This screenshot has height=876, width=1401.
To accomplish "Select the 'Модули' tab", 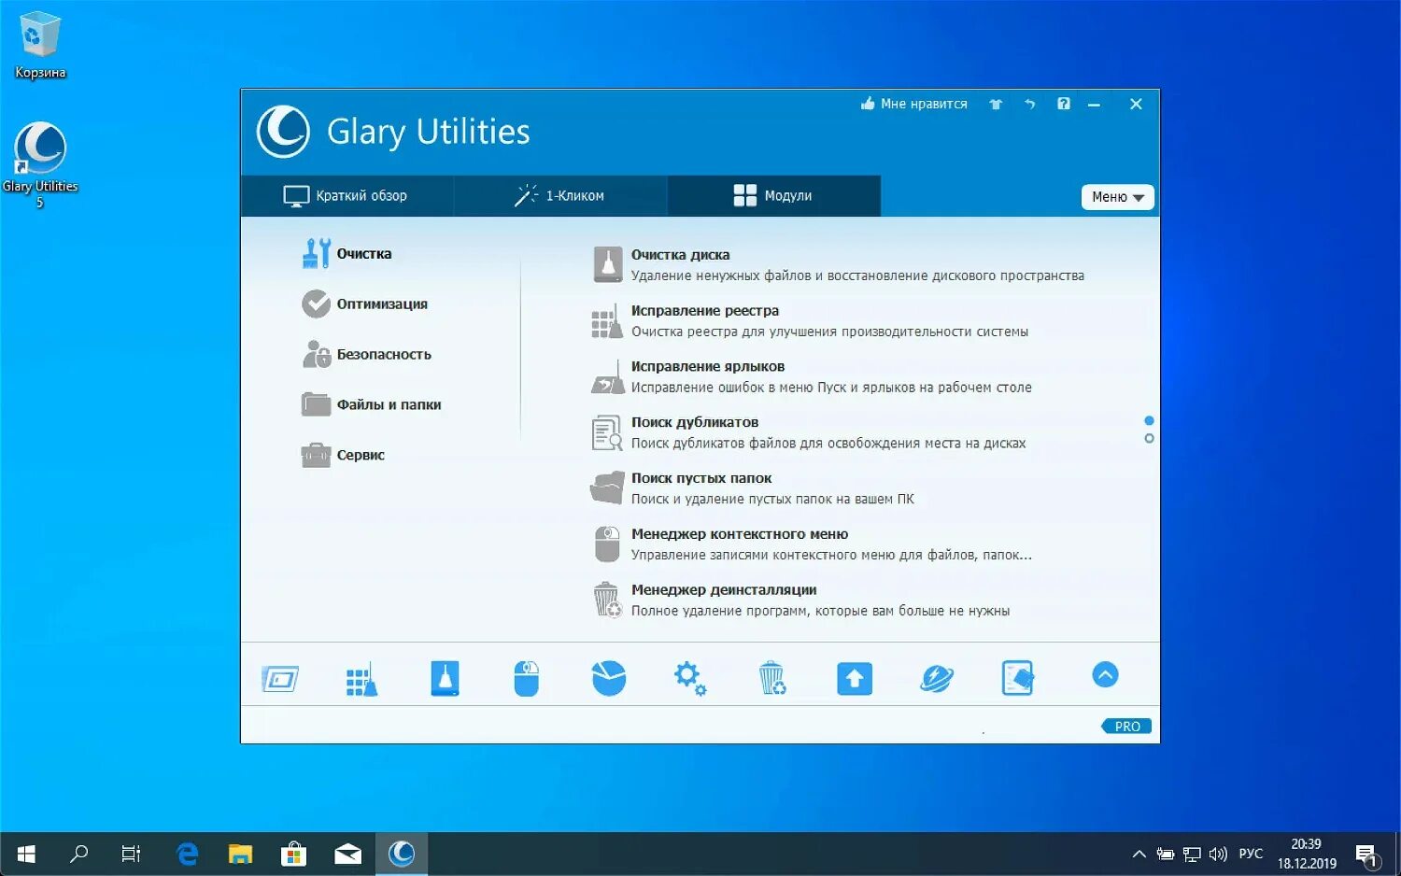I will [773, 196].
